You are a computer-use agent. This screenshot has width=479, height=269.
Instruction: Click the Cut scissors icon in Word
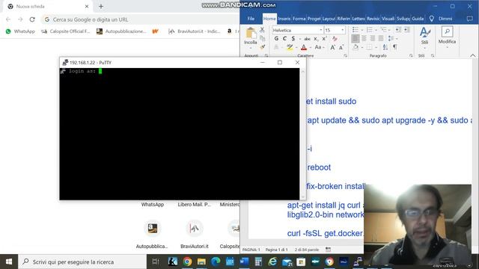(262, 30)
